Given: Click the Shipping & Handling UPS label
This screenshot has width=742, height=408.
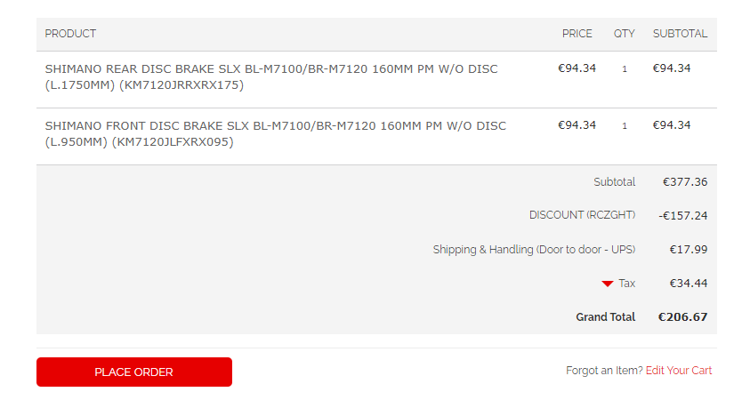Looking at the screenshot, I should (x=534, y=250).
